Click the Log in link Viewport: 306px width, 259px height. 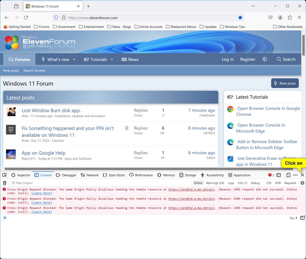click(x=228, y=59)
